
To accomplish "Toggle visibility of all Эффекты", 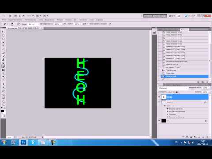I will (x=165, y=106).
